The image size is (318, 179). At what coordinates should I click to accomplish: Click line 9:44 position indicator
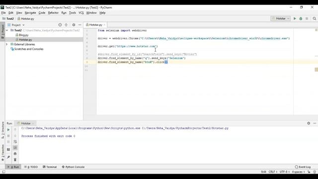pyautogui.click(x=263, y=172)
